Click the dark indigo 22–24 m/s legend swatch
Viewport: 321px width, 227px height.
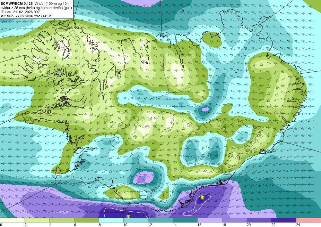point(284,220)
